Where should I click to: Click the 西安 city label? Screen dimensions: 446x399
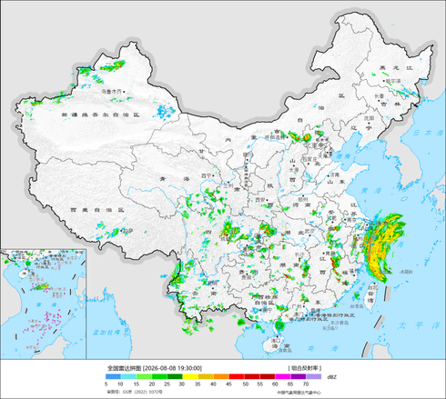260,200
